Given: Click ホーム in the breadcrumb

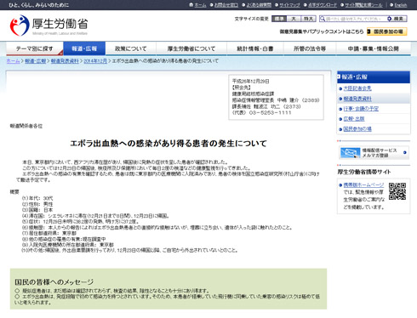Looking at the screenshot, I should [x=13, y=61].
